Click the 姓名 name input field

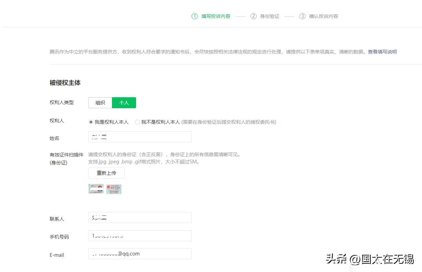[x=140, y=137]
